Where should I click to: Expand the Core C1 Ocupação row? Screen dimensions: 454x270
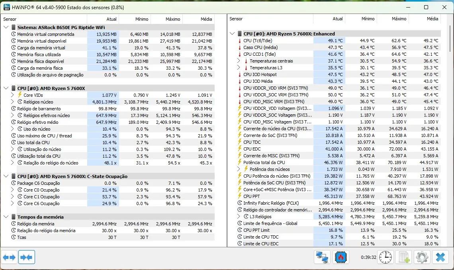12,196
